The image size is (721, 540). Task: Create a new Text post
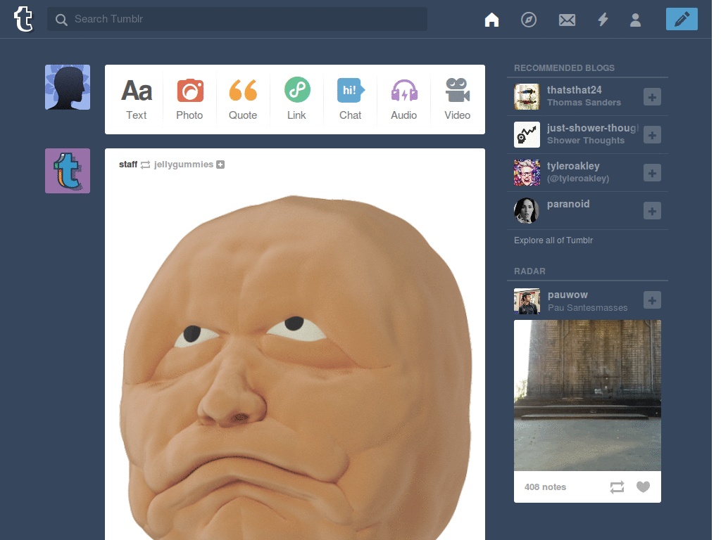coord(137,99)
